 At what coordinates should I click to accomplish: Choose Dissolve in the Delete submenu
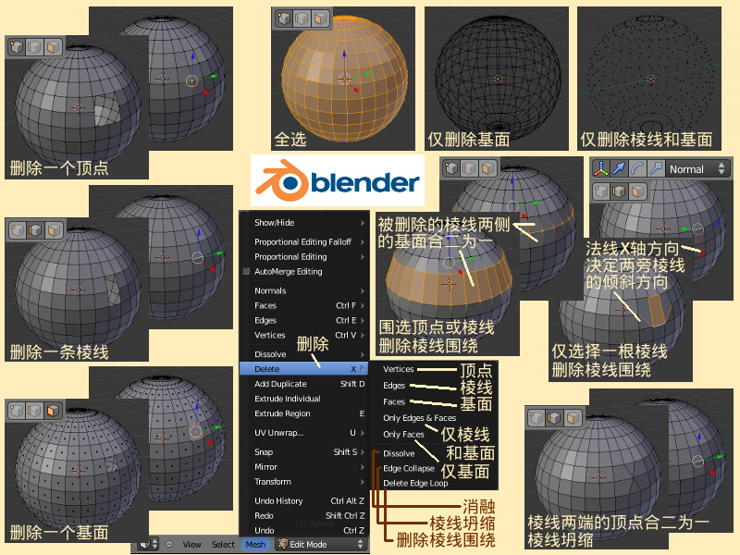tap(399, 453)
